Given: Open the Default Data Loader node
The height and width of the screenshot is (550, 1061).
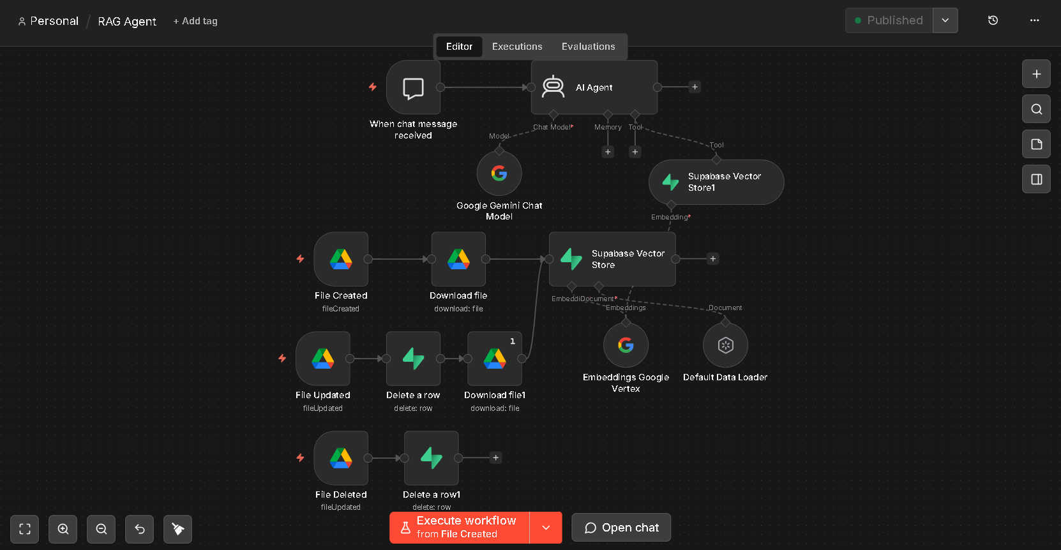Looking at the screenshot, I should pyautogui.click(x=725, y=345).
